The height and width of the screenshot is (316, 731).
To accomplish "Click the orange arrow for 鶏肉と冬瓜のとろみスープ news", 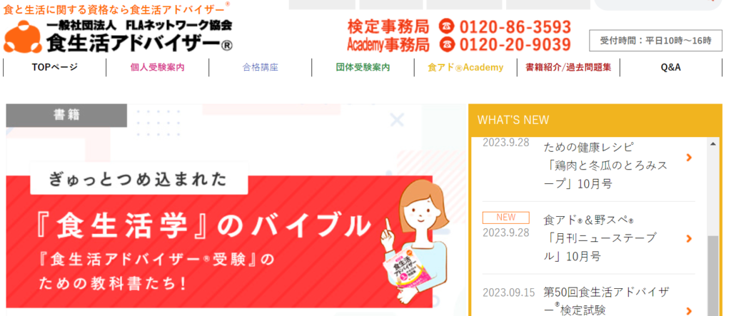I will pyautogui.click(x=689, y=158).
